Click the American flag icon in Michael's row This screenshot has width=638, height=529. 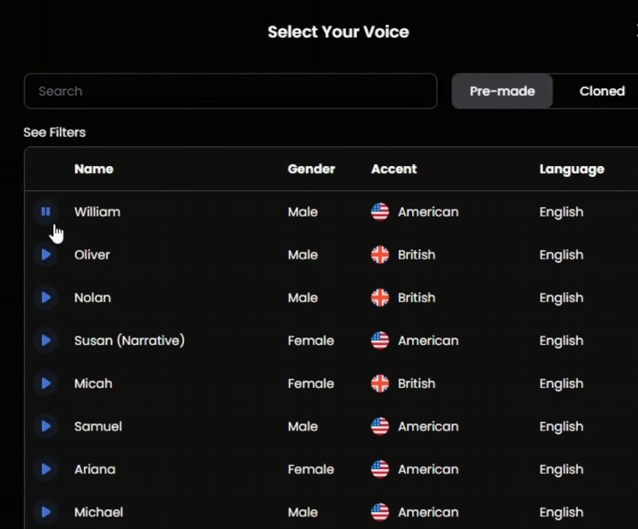(380, 512)
